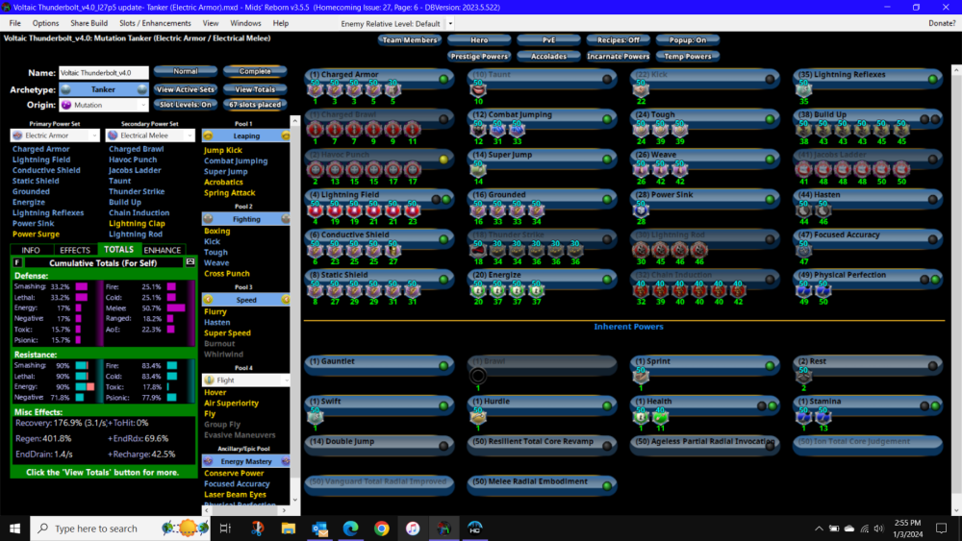Open Microsoft Edge from the taskbar

tap(350, 529)
